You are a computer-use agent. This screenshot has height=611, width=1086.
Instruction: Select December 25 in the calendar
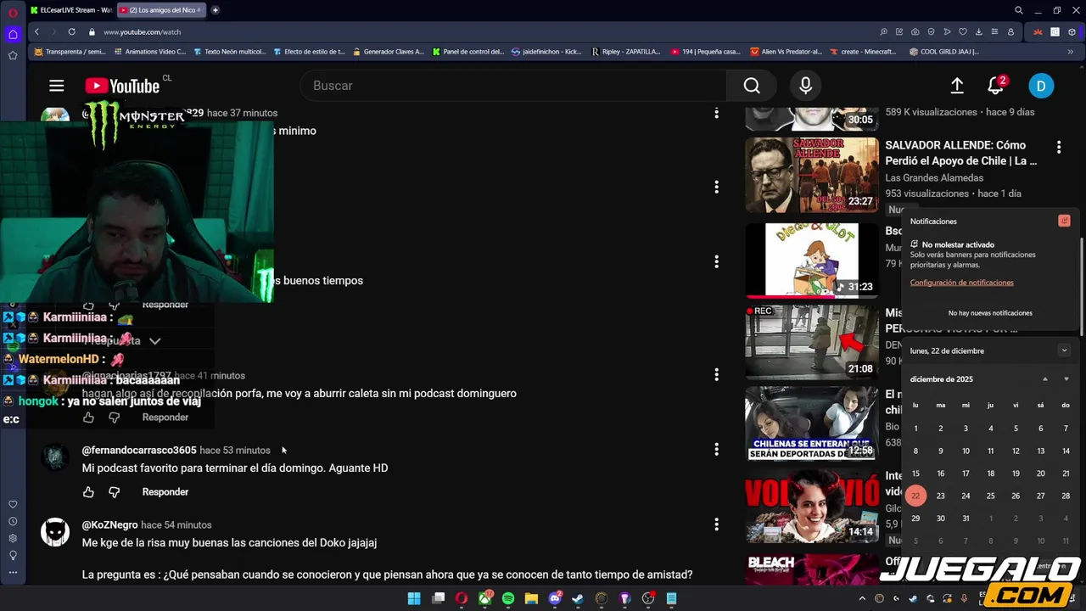click(990, 496)
